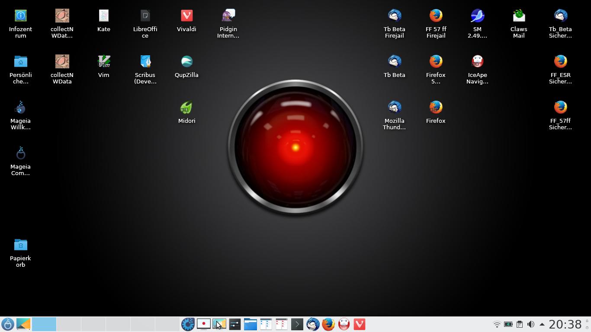Select the 'Tb Beta Firejail' desktop icon
Image resolution: width=591 pixels, height=332 pixels.
click(x=395, y=23)
